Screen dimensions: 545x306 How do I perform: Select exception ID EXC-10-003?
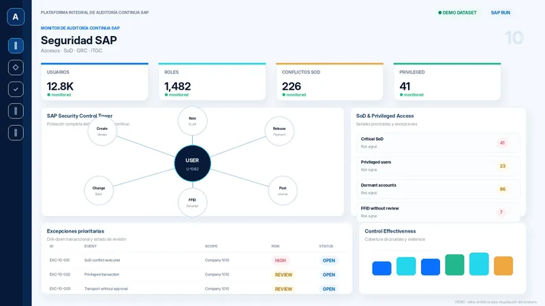tap(60, 288)
